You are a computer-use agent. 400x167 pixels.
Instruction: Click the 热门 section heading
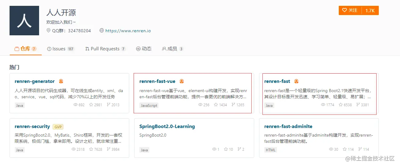coord(14,67)
